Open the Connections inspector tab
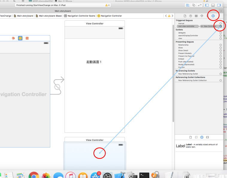This screenshot has height=178, width=227. (x=213, y=16)
